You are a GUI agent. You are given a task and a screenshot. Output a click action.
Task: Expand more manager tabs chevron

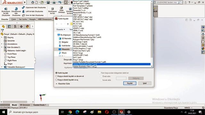32,27
